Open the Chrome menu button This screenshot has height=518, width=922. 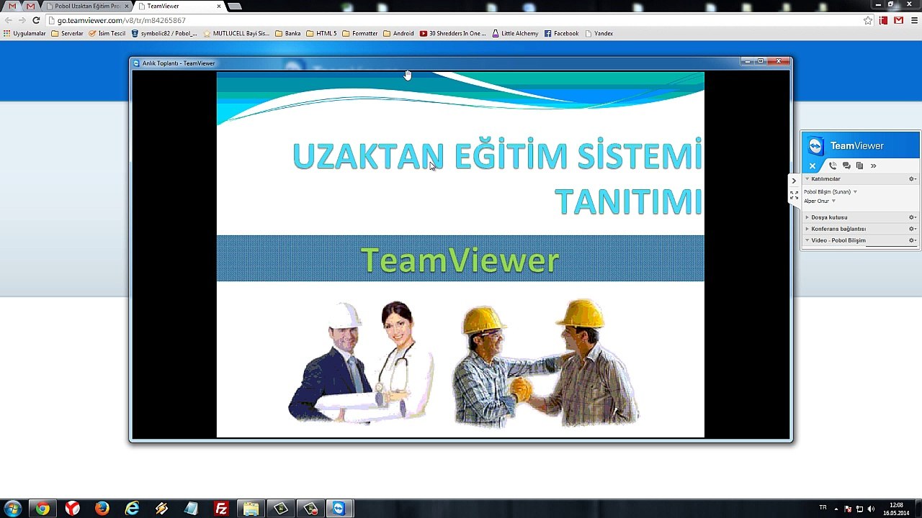click(x=913, y=20)
